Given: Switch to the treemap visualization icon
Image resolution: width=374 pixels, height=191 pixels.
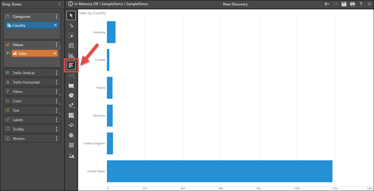Looking at the screenshot, I should 71,115.
